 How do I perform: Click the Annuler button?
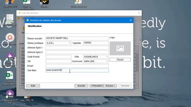click(81, 86)
